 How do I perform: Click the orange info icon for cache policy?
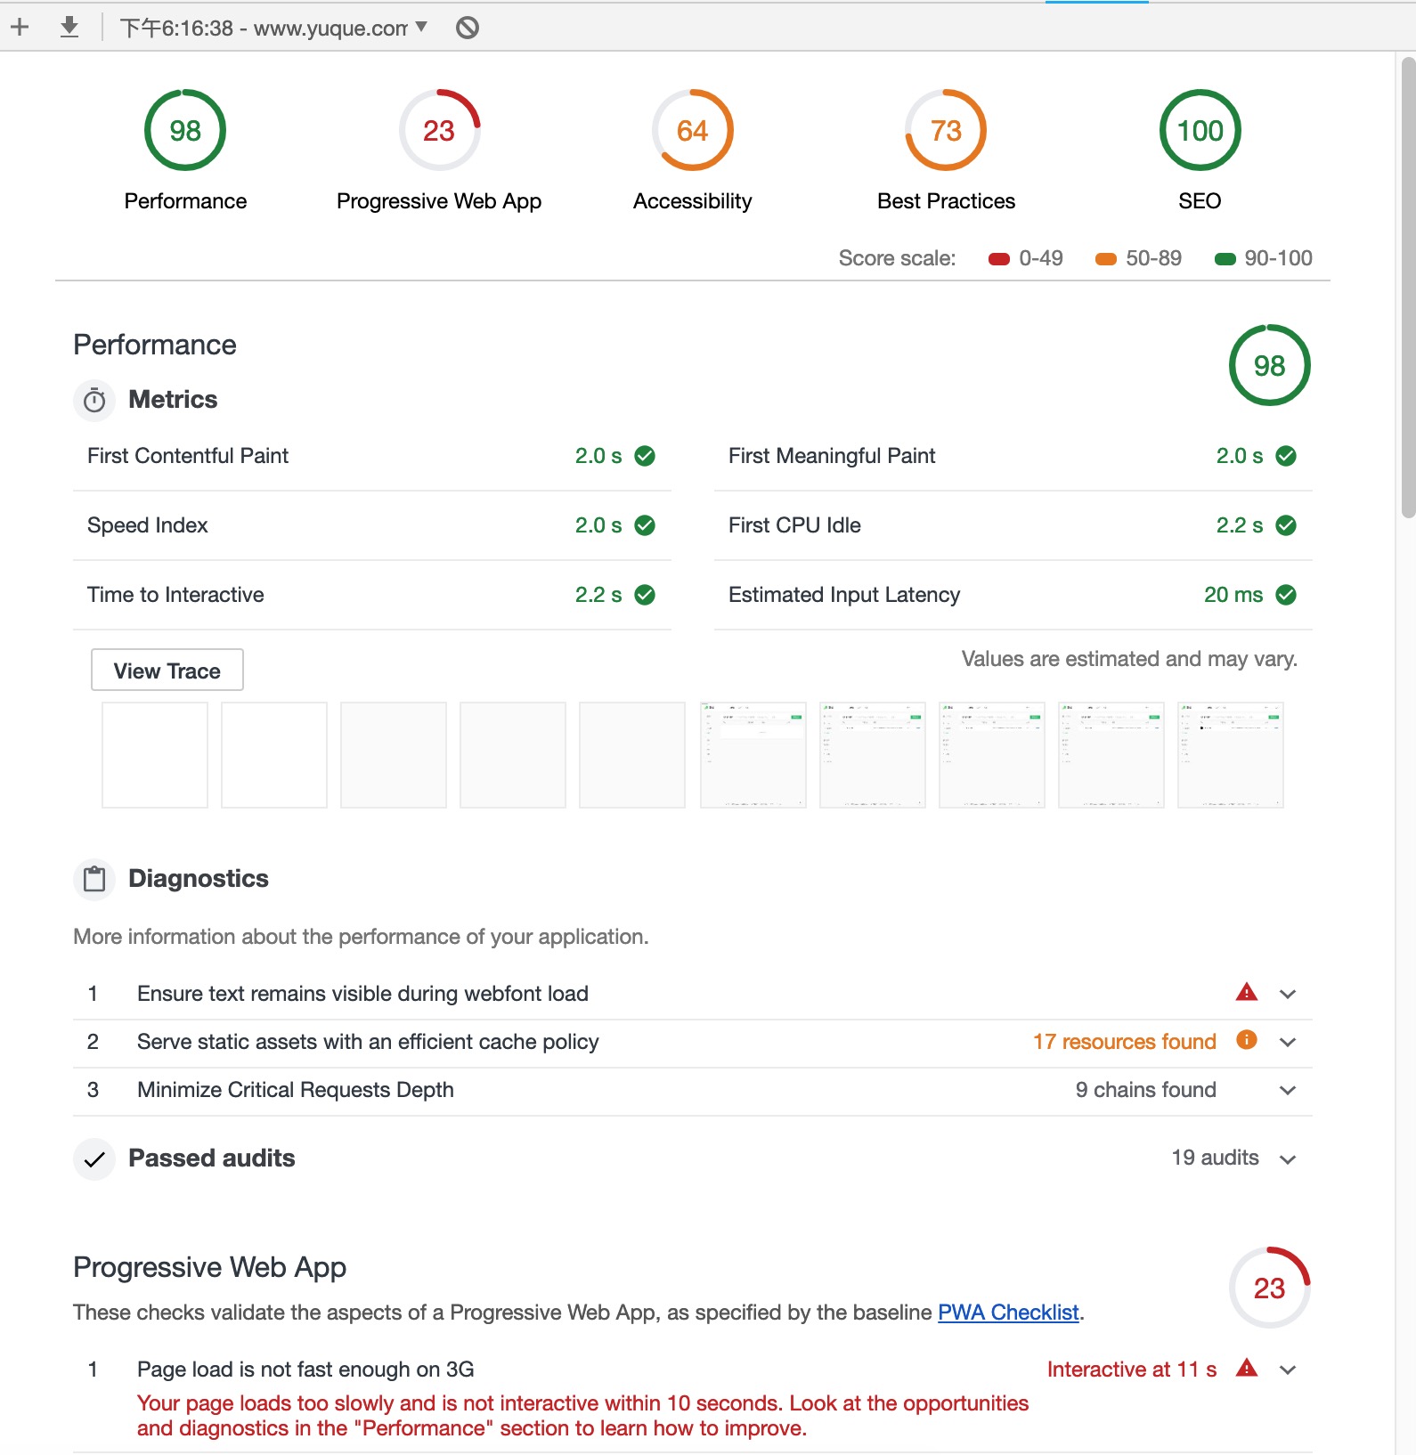[1246, 1040]
